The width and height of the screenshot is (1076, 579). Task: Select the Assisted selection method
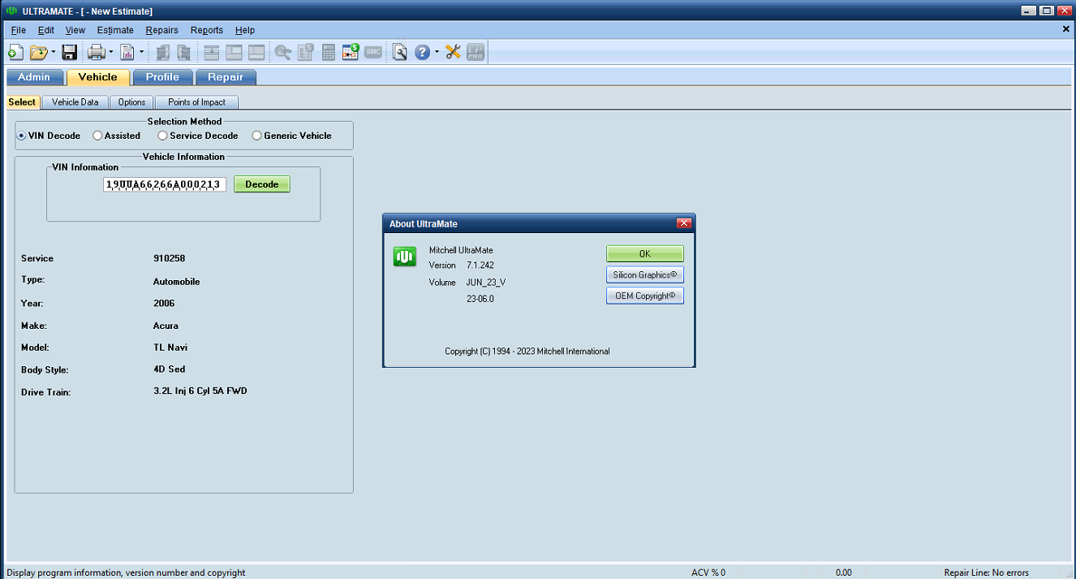click(97, 136)
